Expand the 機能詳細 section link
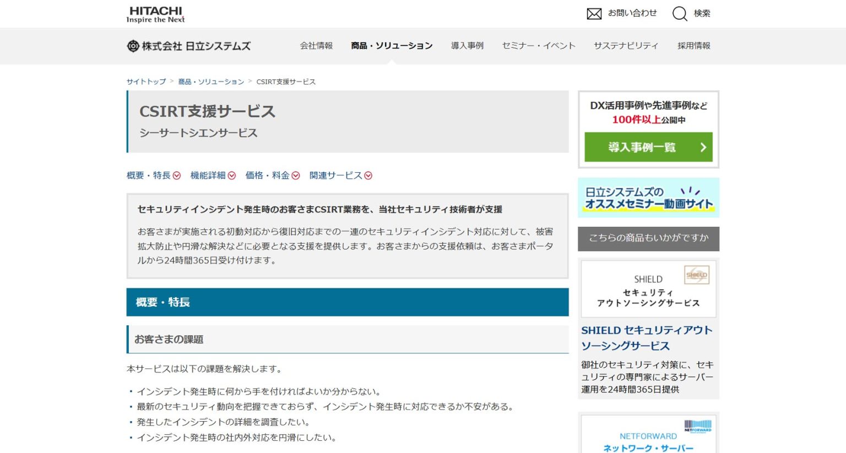Image resolution: width=846 pixels, height=453 pixels. 231,176
